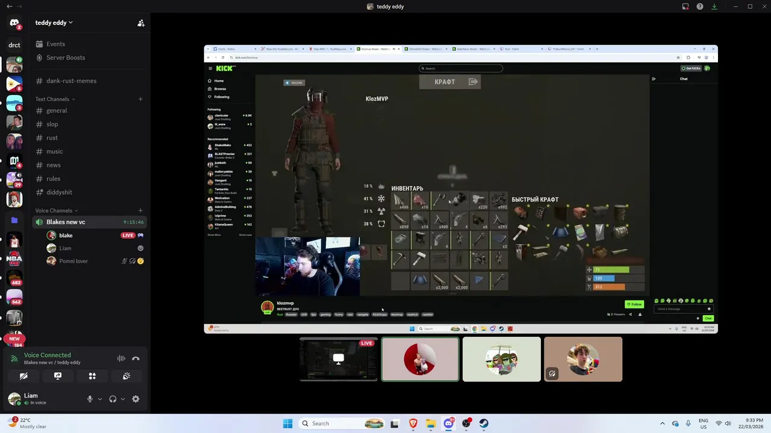
Task: Select the cartoon-group avatar participant tile
Action: tap(502, 359)
